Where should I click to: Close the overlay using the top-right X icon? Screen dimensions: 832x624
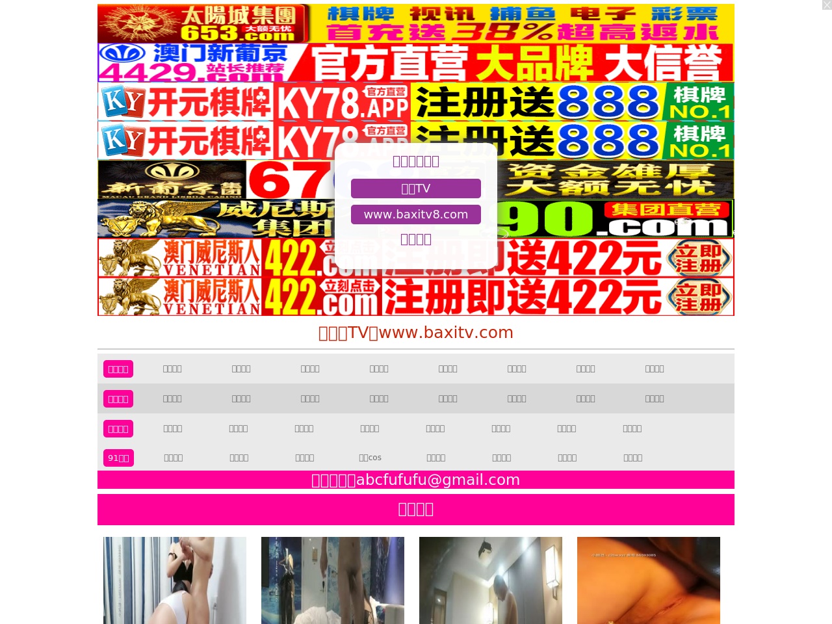[827, 5]
